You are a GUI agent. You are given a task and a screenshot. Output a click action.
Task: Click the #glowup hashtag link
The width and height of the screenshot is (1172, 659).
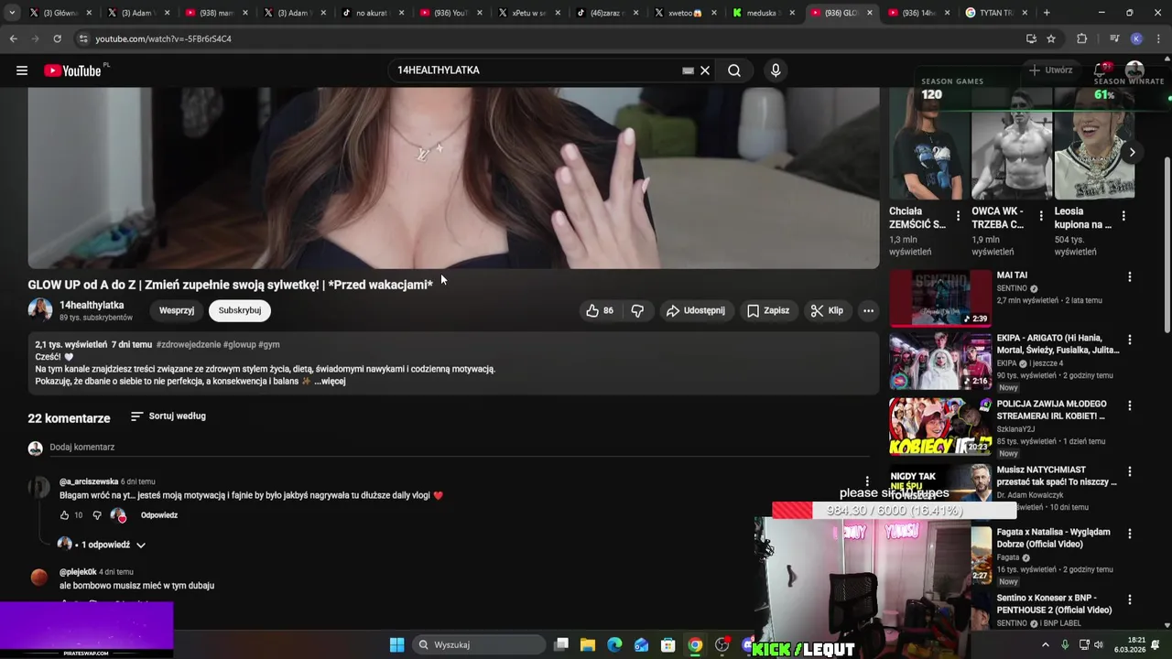239,345
